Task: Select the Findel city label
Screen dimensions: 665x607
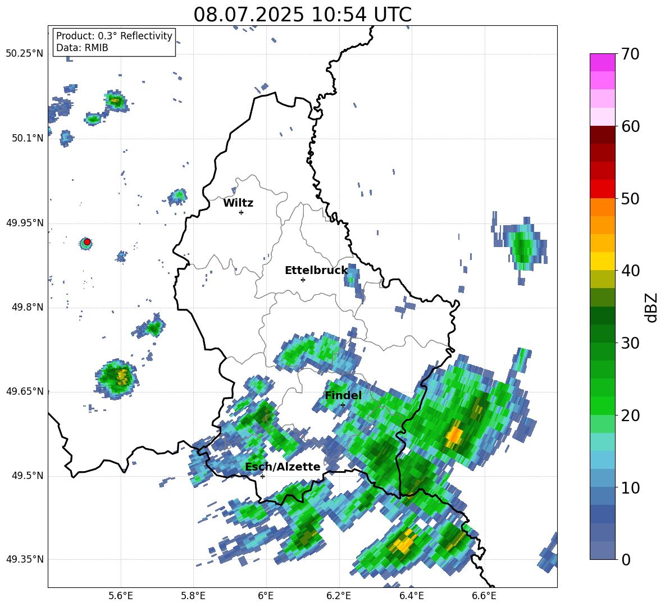Action: [x=343, y=395]
